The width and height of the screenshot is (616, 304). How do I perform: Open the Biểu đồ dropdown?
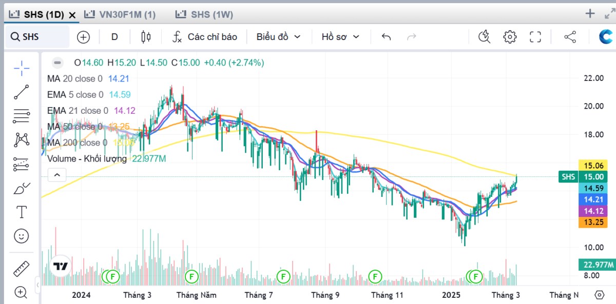click(x=278, y=37)
